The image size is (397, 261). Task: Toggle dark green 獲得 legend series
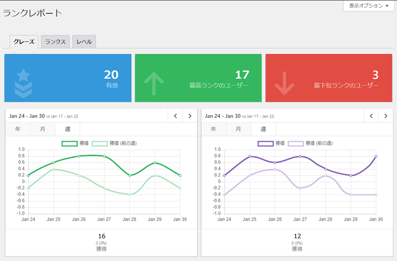[x=75, y=143]
